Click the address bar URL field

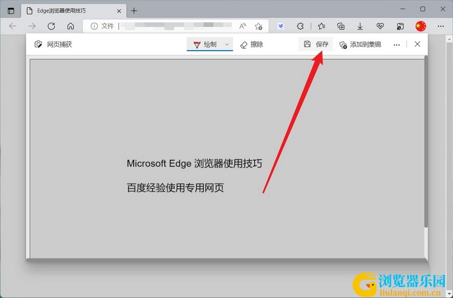(176, 26)
